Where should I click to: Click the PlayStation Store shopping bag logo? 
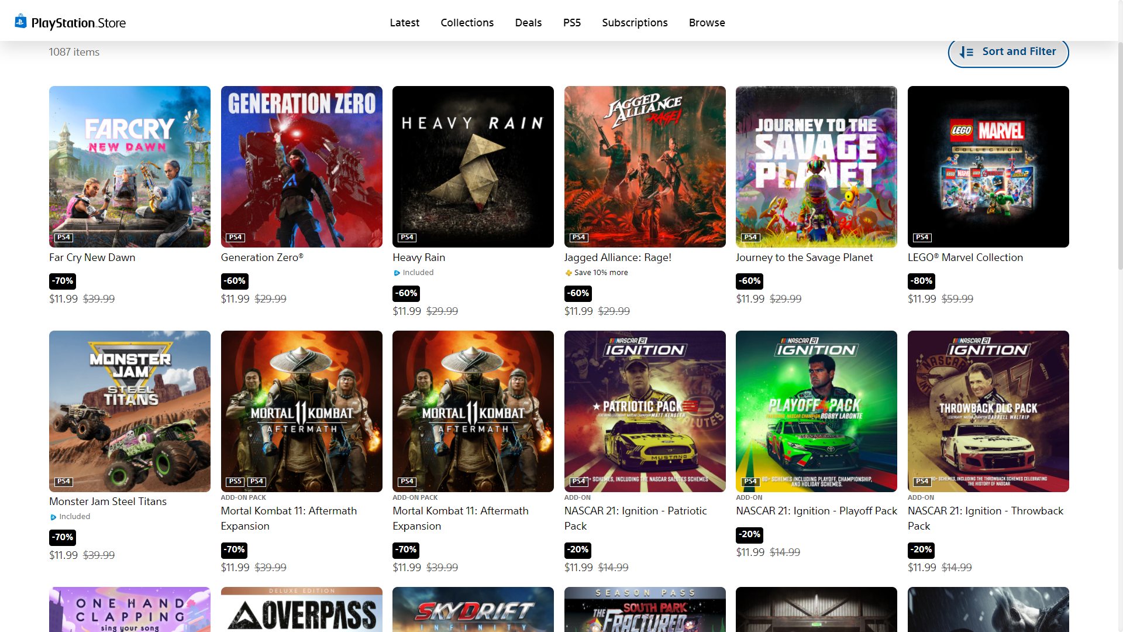coord(20,22)
